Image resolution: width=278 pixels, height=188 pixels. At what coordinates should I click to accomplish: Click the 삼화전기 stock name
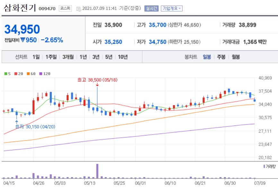20,8
